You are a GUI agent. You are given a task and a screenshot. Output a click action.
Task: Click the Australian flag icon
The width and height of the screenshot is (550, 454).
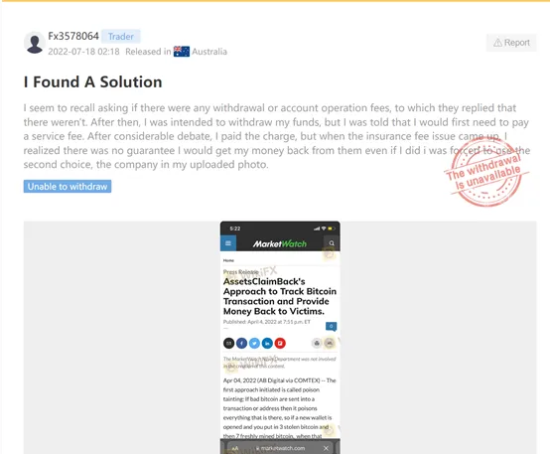(x=182, y=52)
